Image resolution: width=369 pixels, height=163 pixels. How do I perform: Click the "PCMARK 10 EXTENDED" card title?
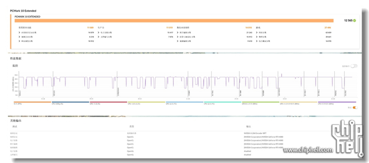point(27,17)
